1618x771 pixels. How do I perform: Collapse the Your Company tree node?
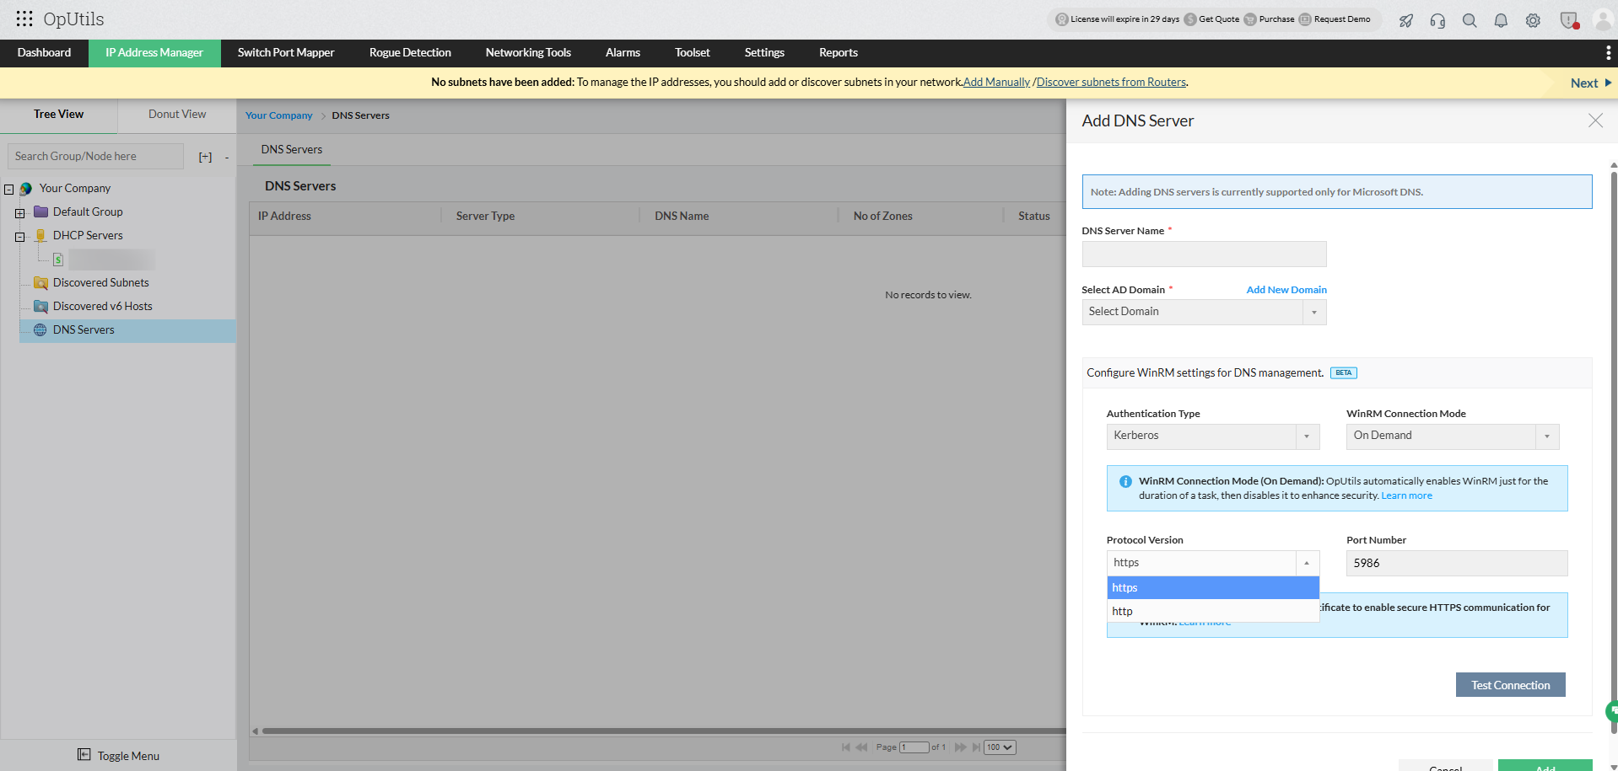point(9,190)
